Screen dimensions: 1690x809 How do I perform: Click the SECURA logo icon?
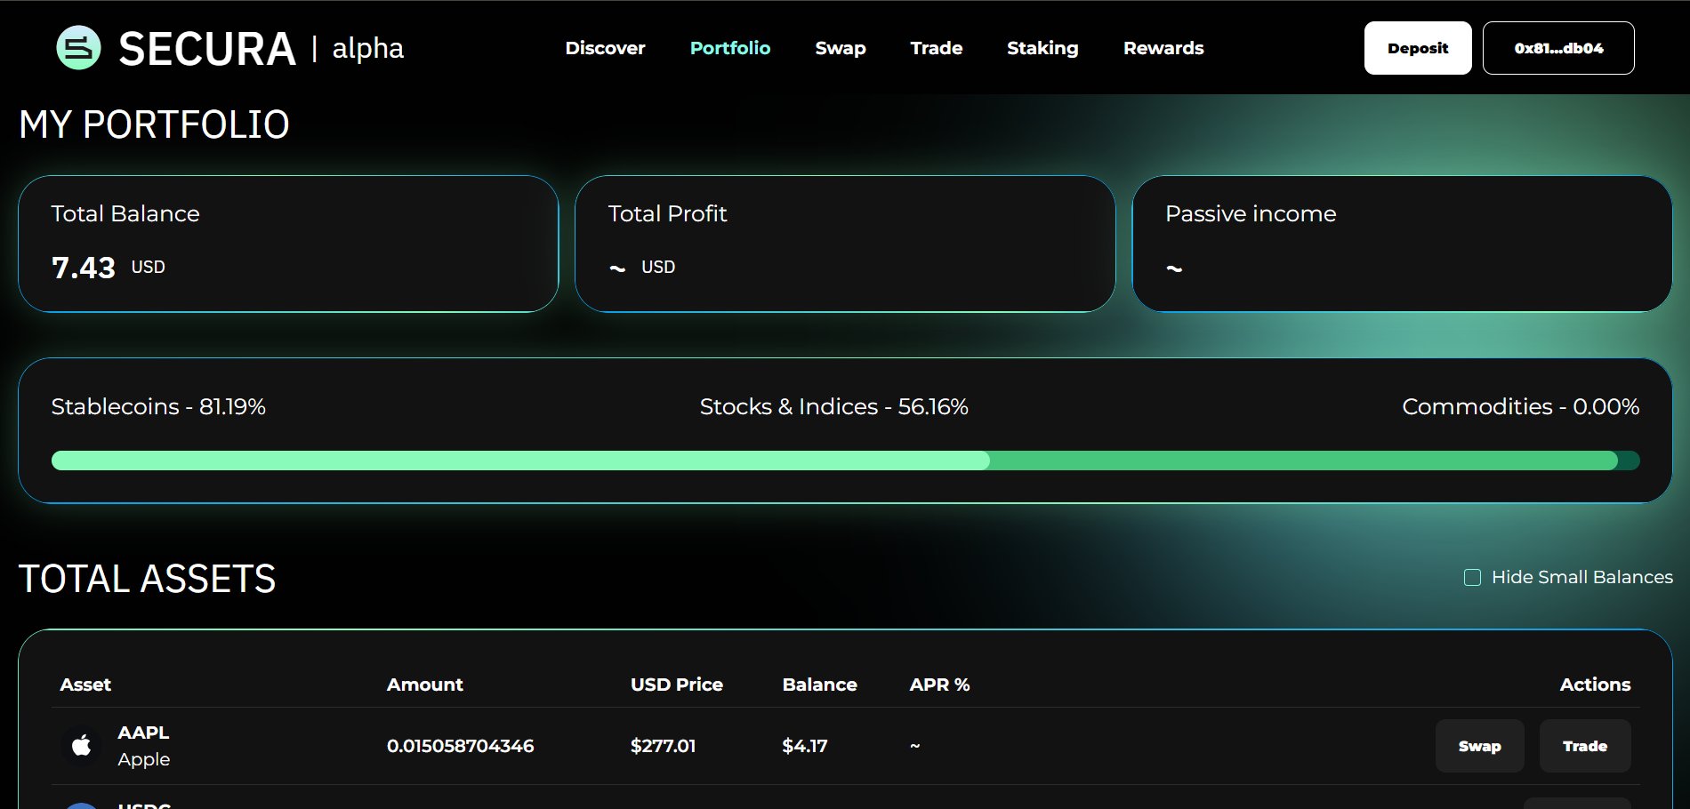76,48
